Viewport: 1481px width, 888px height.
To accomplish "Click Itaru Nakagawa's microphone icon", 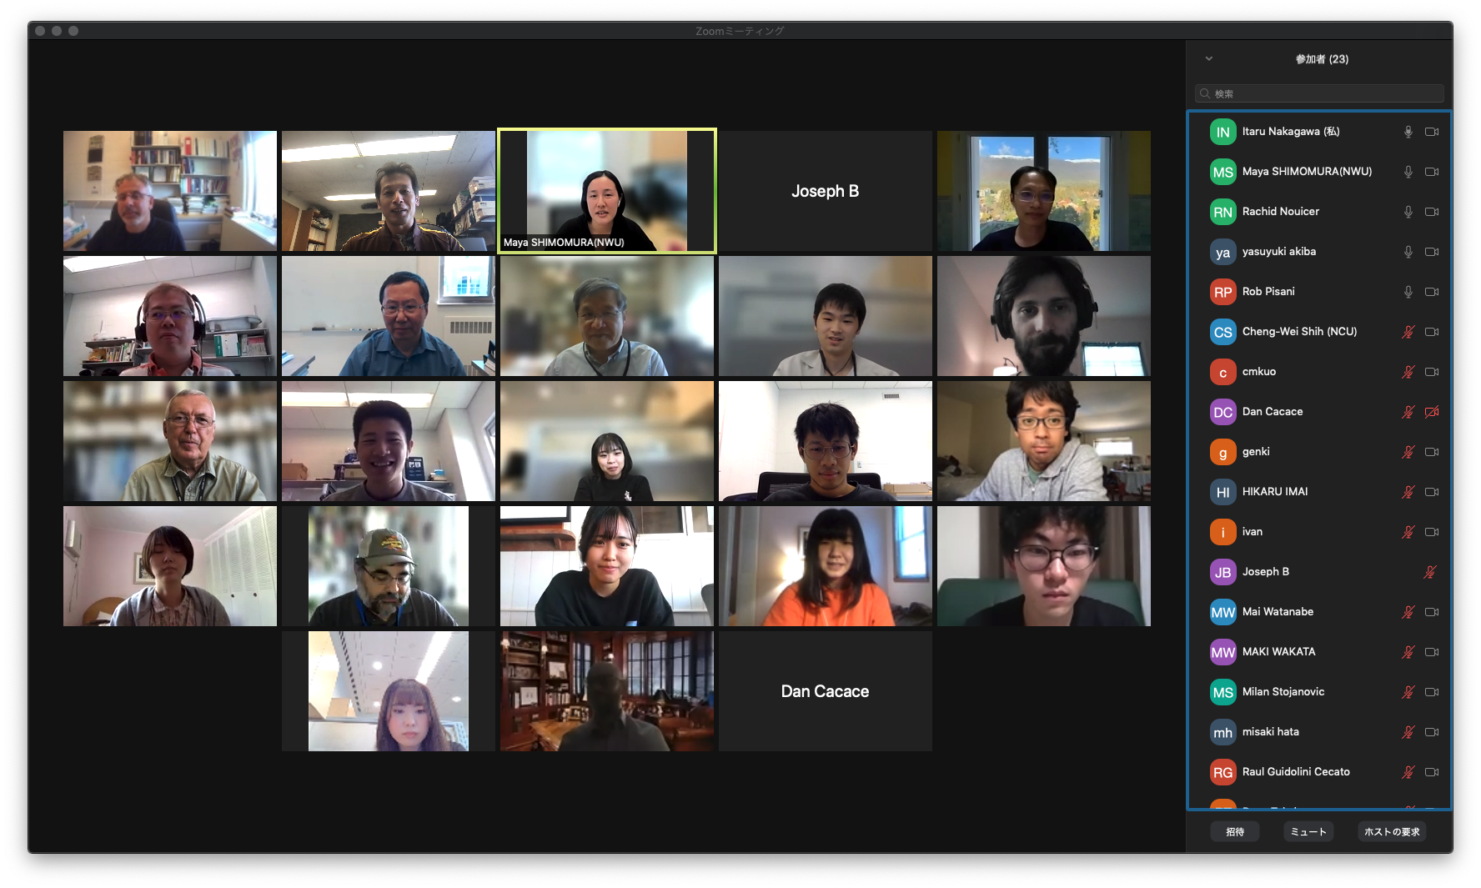I will (1408, 132).
